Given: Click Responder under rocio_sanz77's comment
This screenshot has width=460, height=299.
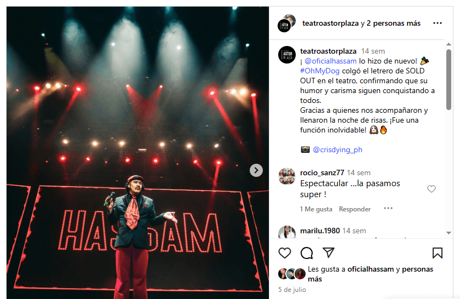Looking at the screenshot, I should point(355,209).
